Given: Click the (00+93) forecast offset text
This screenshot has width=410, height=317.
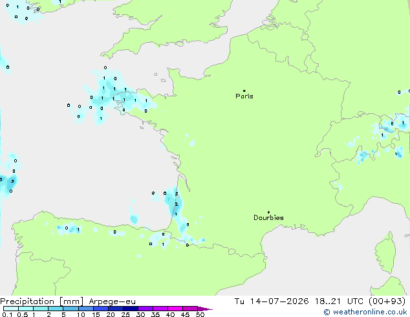Looking at the screenshot, I should (387, 301).
